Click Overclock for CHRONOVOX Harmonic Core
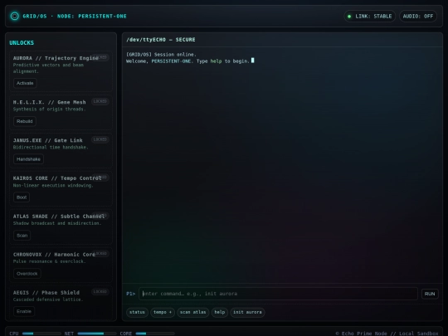This screenshot has height=336, width=448. pos(27,274)
